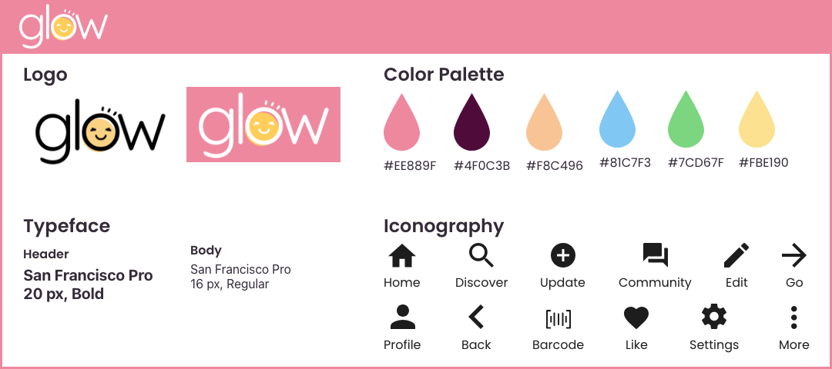
Task: Select the dark purple #4F0C3B droplet
Action: [471, 122]
